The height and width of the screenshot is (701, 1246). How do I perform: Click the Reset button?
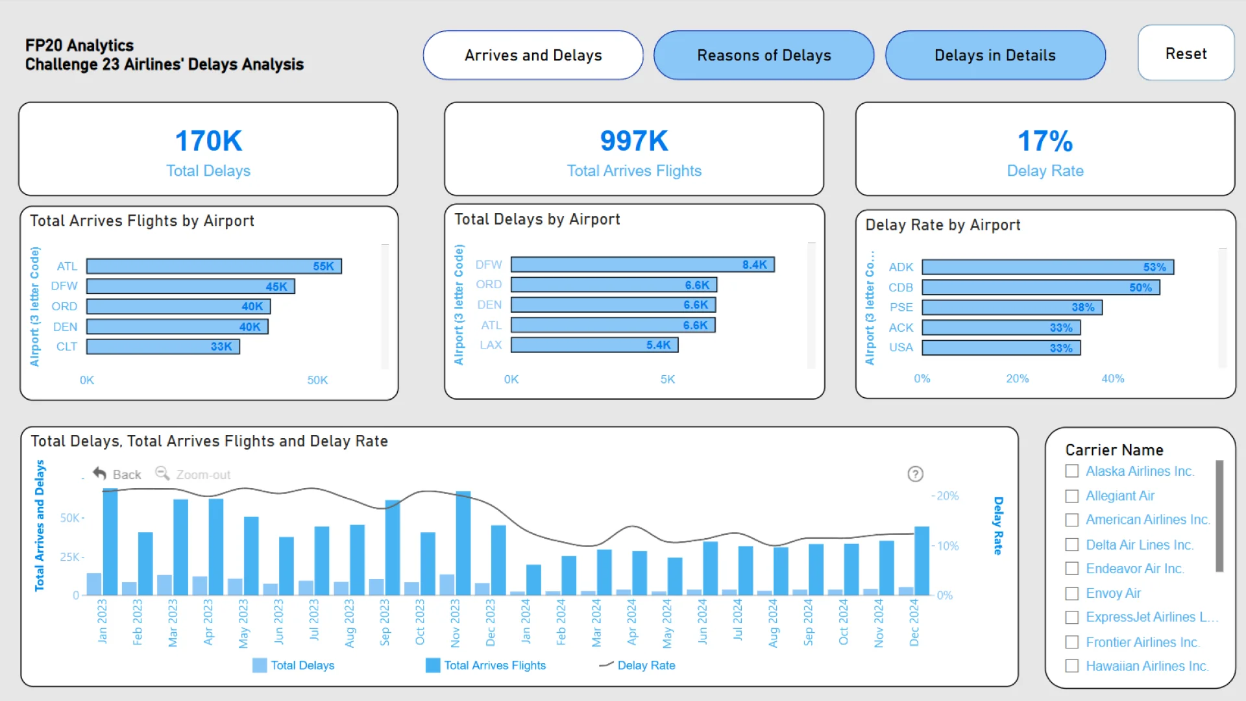click(1186, 53)
